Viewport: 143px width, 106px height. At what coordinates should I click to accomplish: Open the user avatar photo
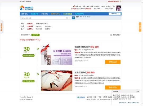point(119,8)
